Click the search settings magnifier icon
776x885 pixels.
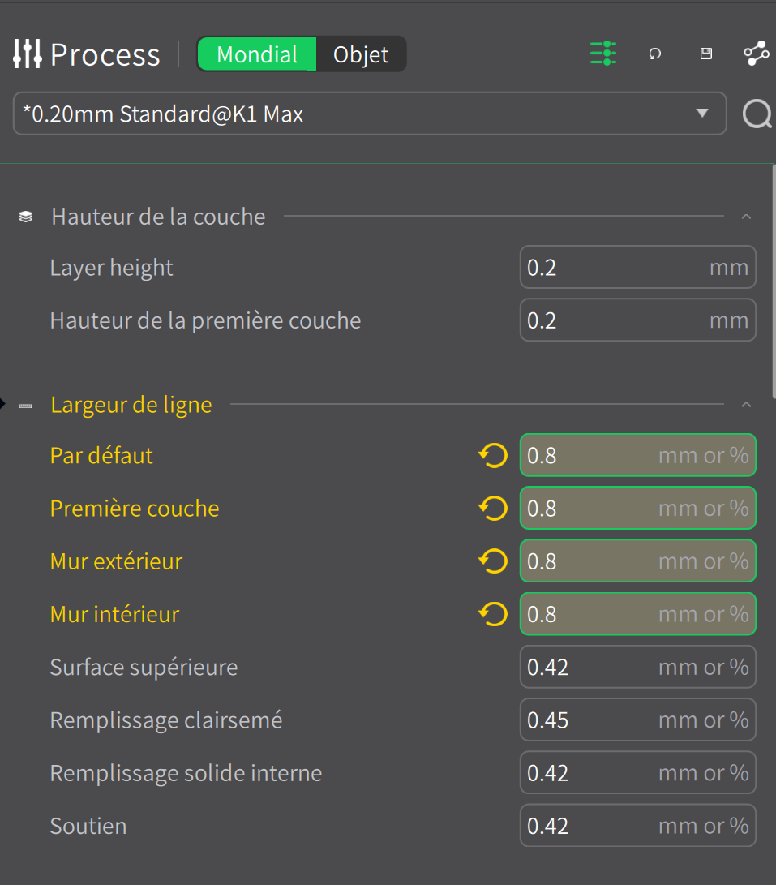(x=757, y=114)
